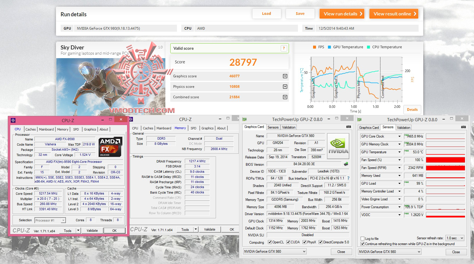This screenshot has width=474, height=264.
Task: Click View run details button
Action: (x=342, y=14)
